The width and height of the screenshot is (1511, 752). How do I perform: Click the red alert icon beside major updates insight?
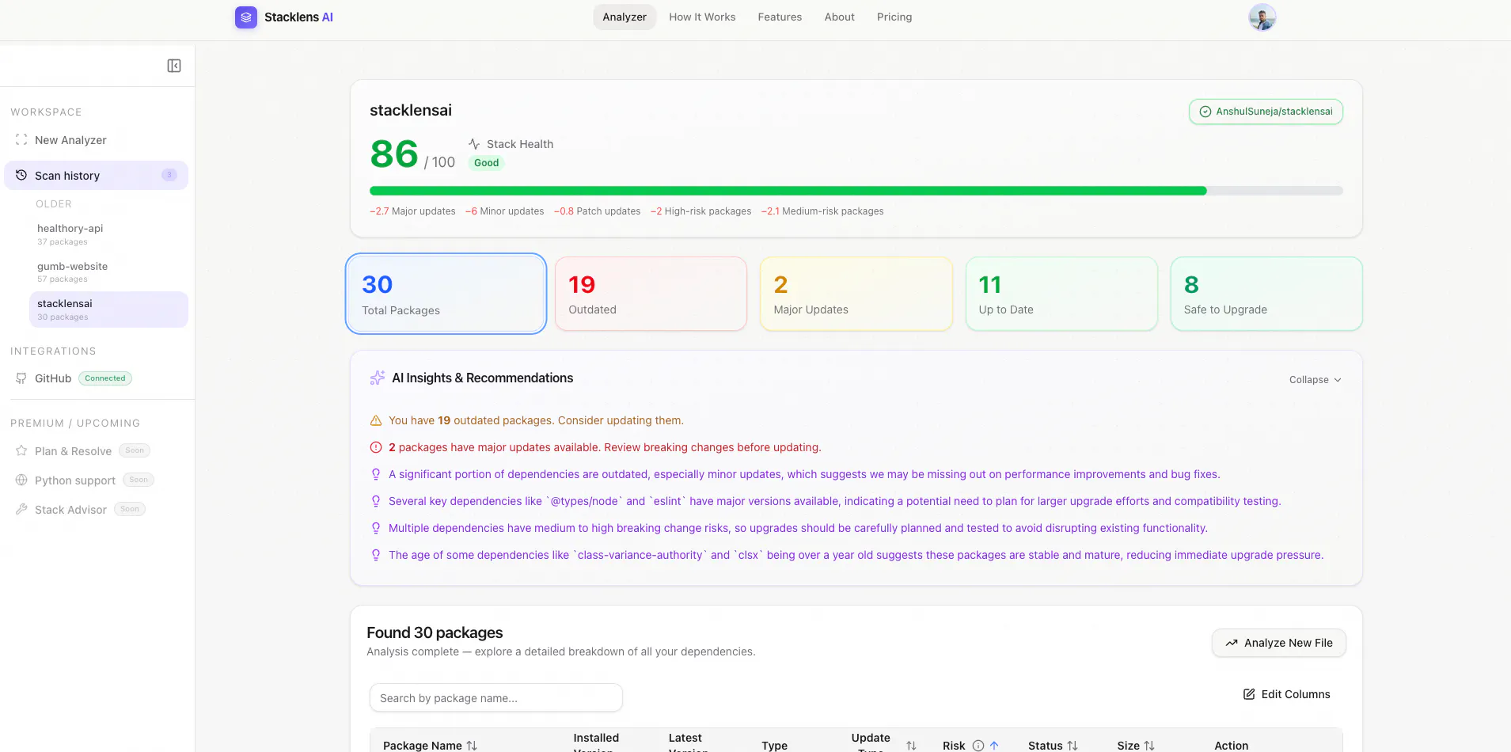coord(376,448)
